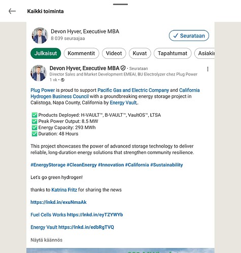Click the #CleanEnergy hashtag
This screenshot has width=241, height=253.
click(82, 165)
